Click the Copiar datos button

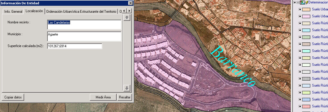coord(13,97)
